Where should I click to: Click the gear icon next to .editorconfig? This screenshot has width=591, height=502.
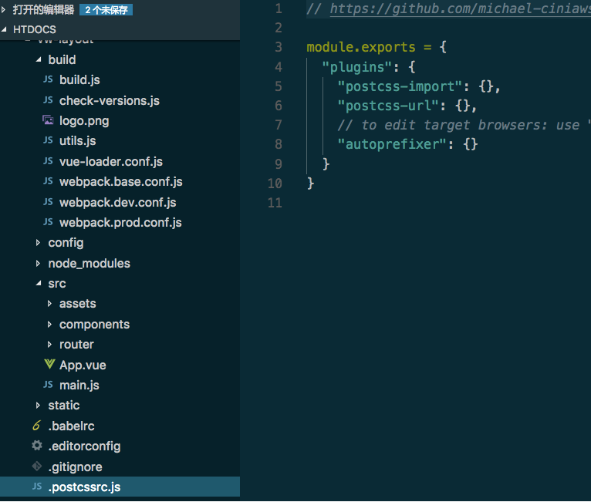(x=37, y=446)
